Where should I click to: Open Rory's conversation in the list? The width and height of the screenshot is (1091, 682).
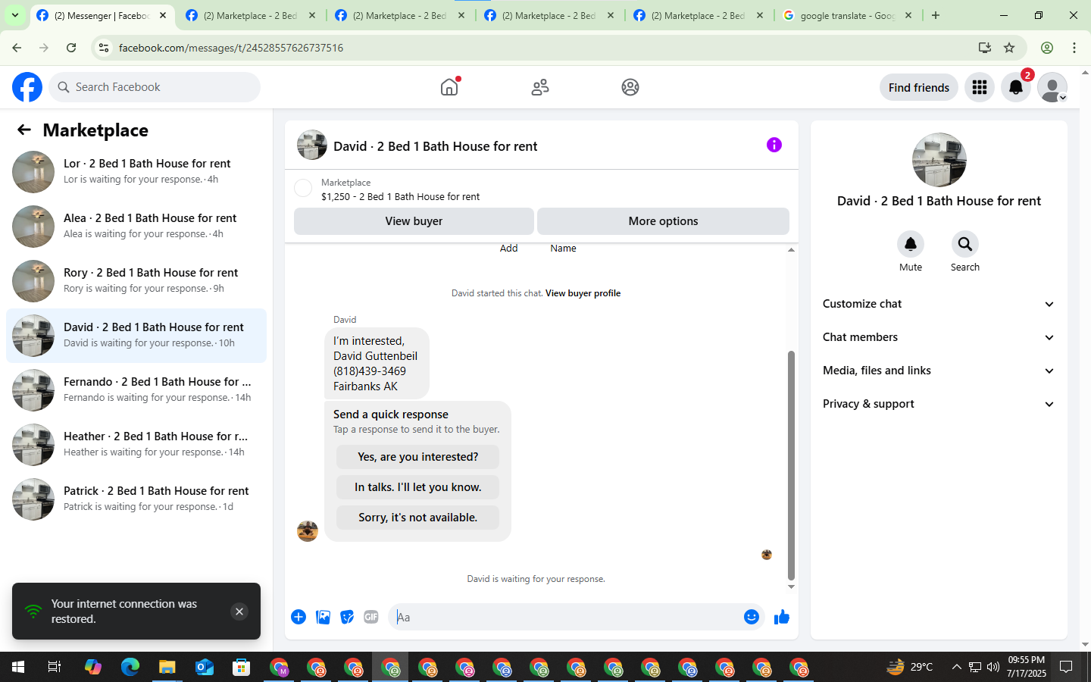coord(136,280)
